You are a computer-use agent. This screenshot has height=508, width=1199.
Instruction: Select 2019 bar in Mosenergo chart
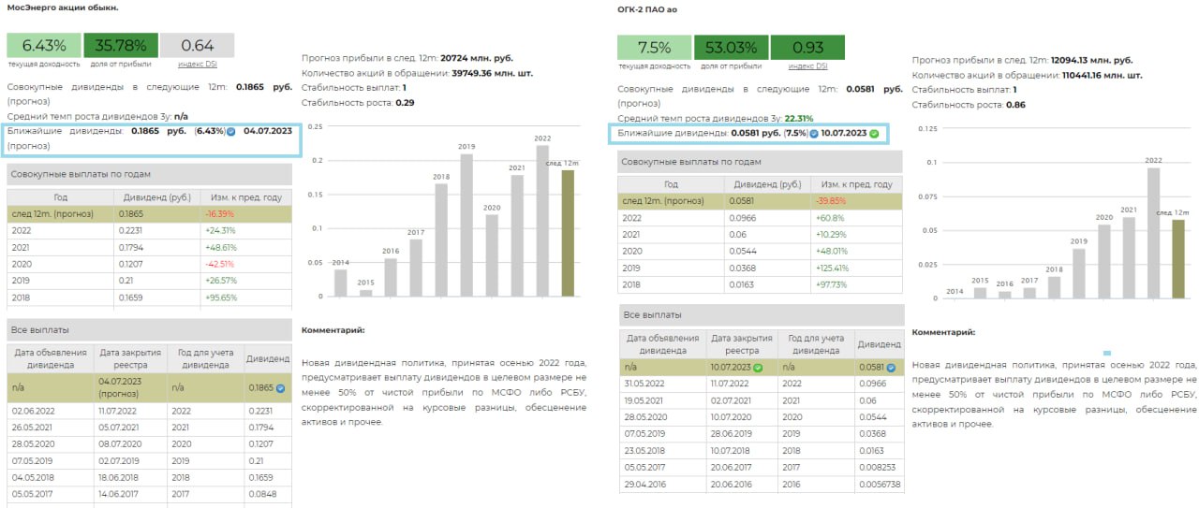pyautogui.click(x=466, y=225)
